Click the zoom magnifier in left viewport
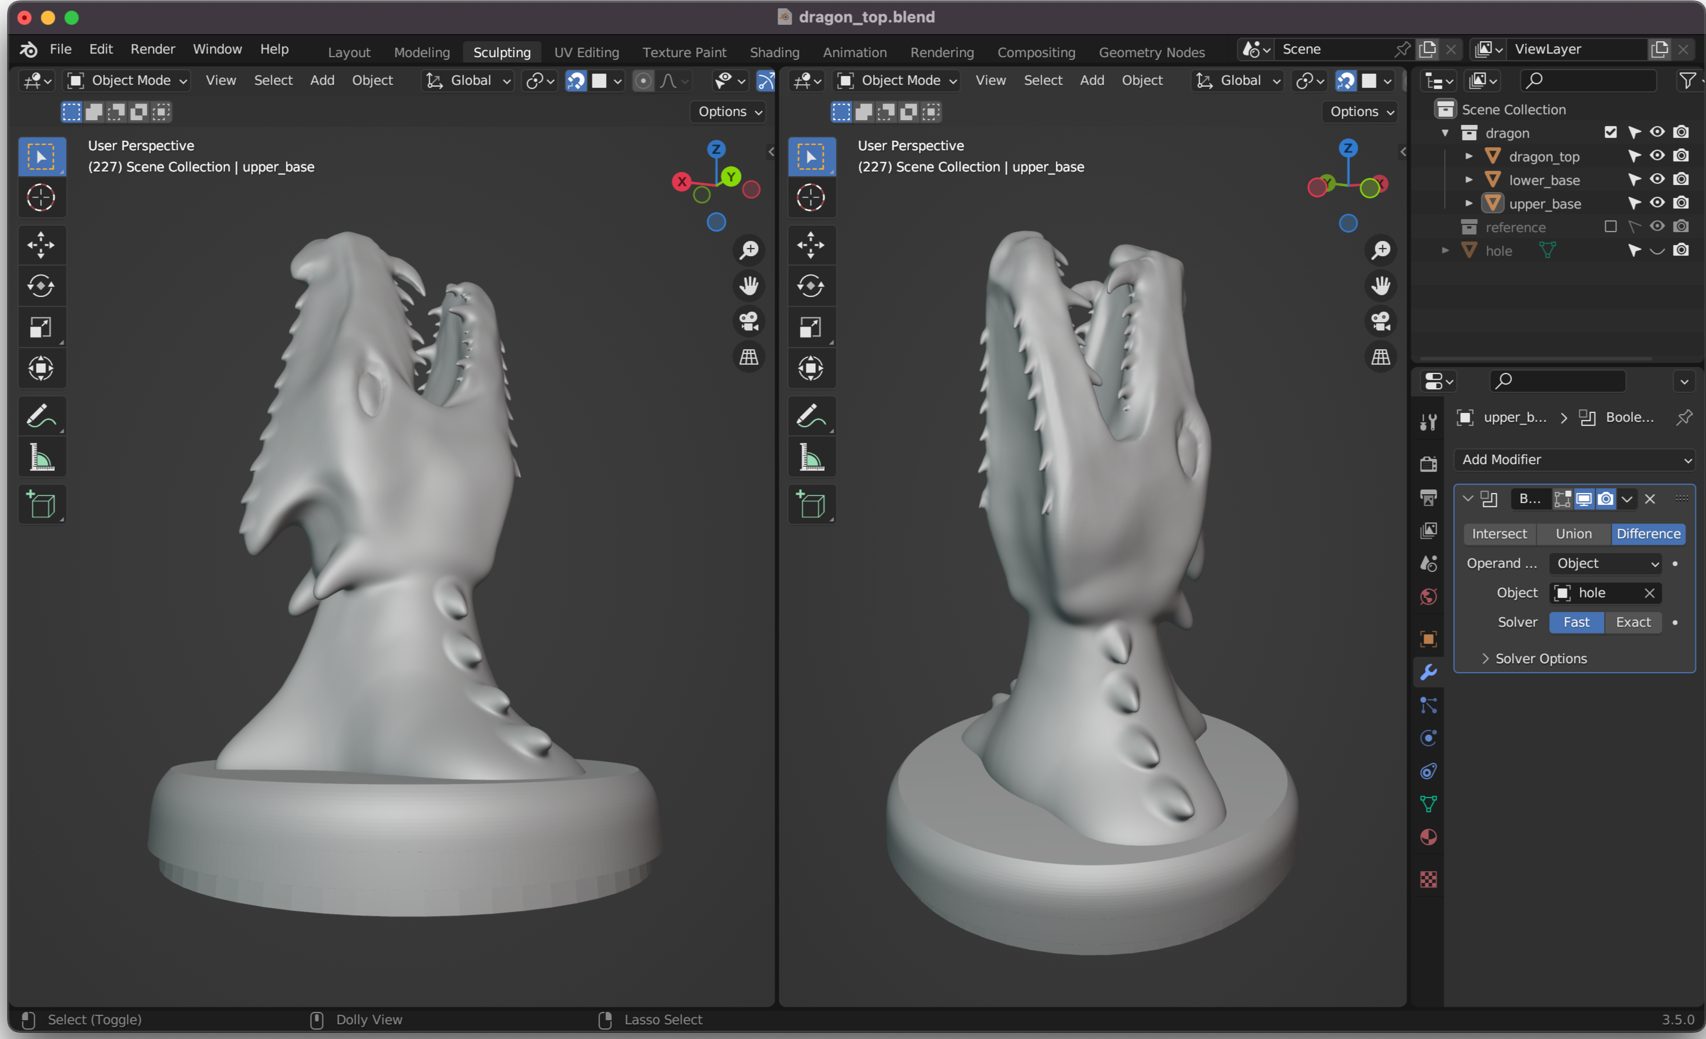 pyautogui.click(x=749, y=250)
